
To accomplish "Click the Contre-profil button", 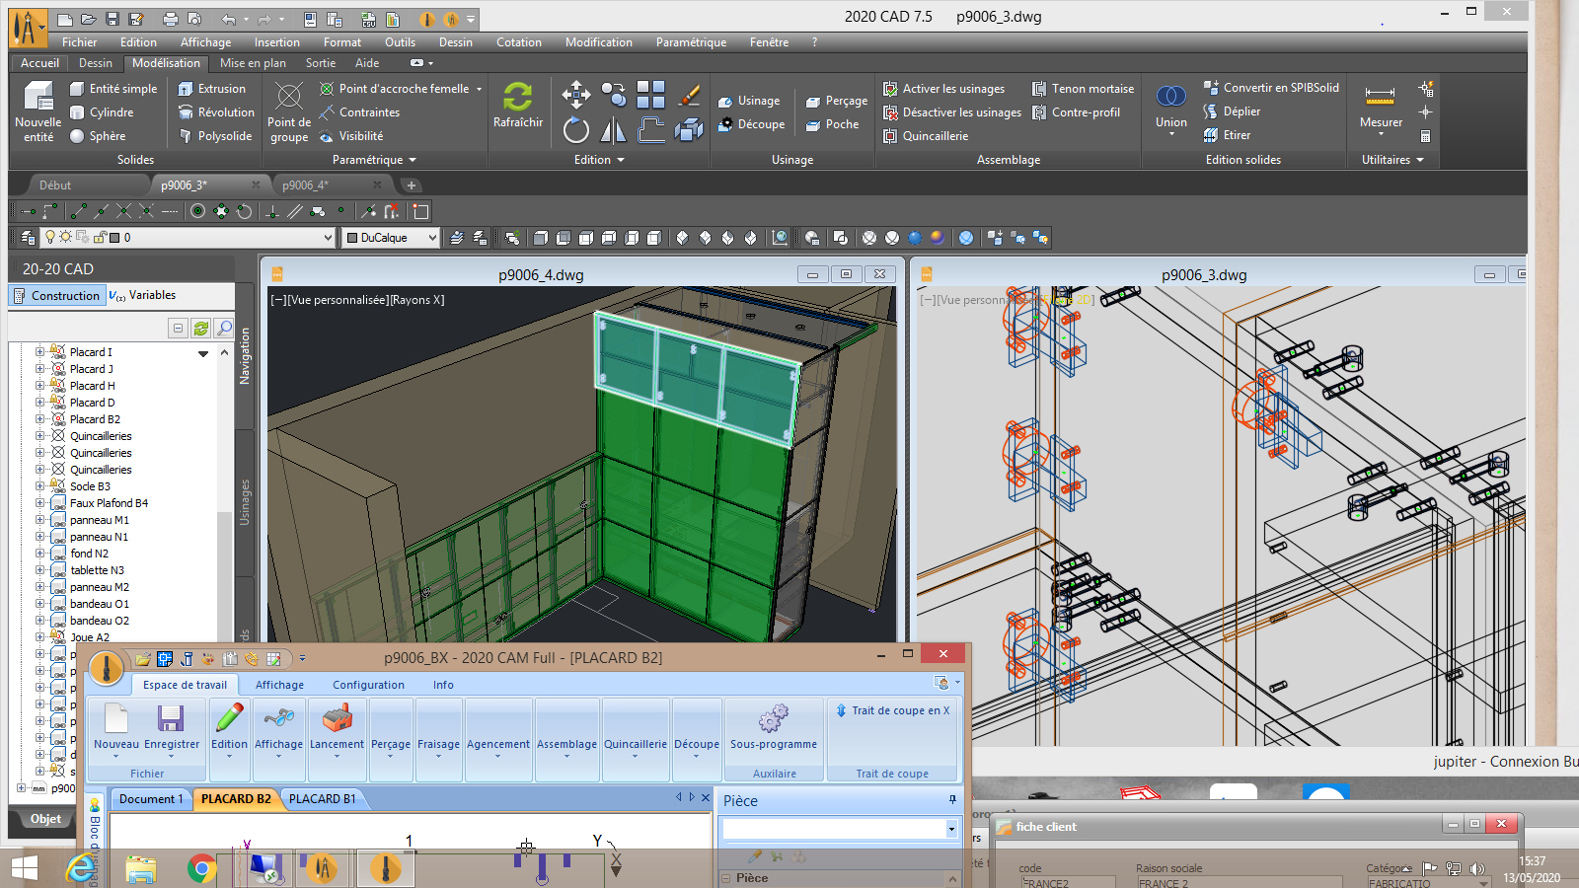I will (x=1076, y=112).
